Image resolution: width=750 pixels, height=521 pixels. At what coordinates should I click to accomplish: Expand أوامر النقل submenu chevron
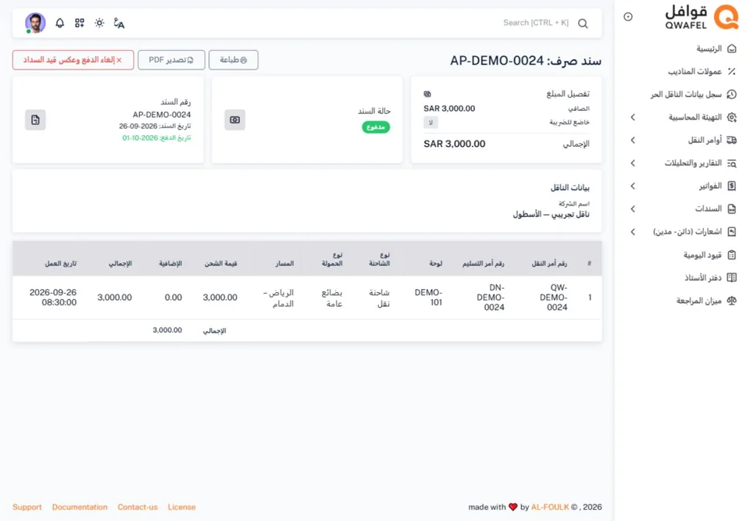[633, 140]
